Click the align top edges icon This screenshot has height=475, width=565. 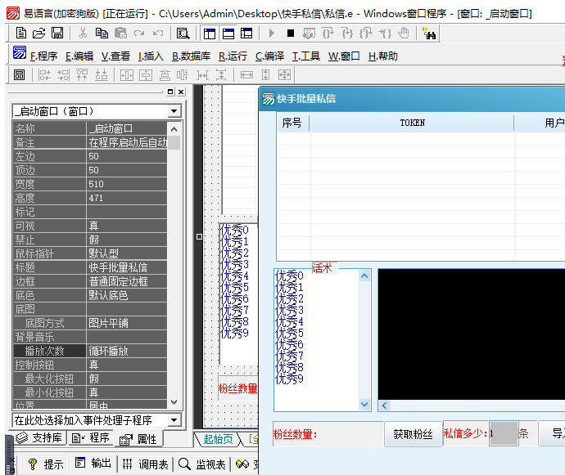coord(82,75)
